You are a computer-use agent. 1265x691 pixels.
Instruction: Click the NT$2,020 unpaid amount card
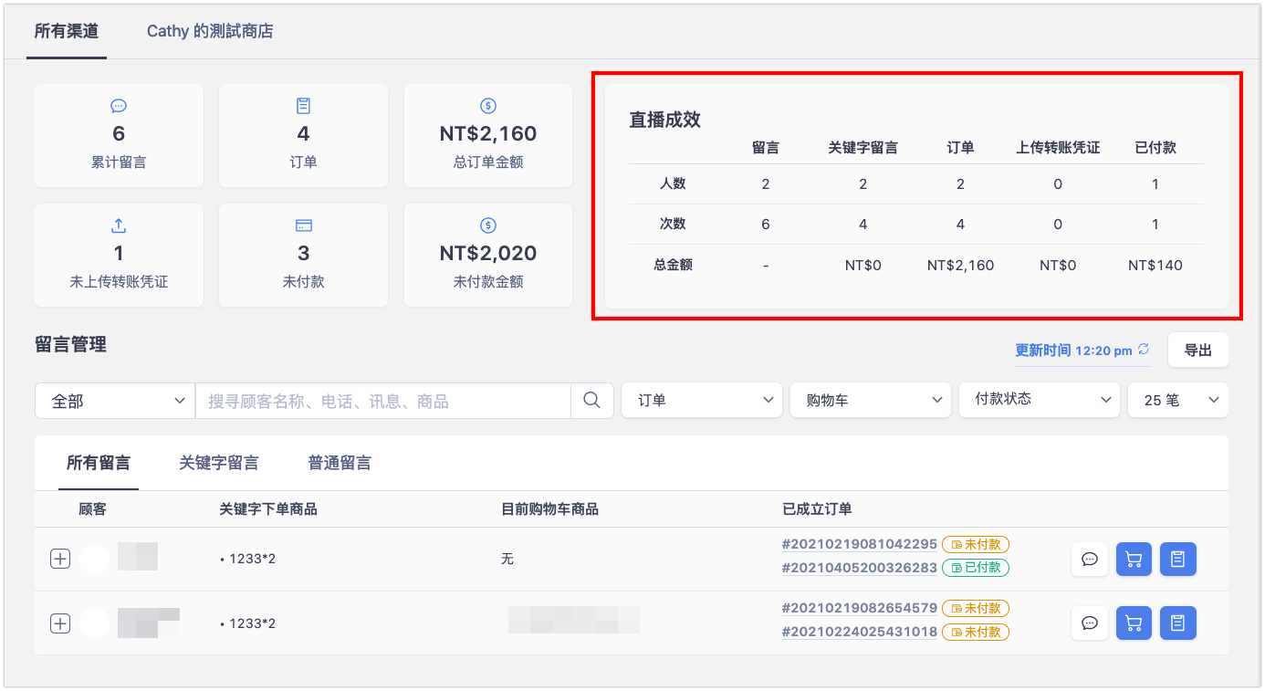(488, 255)
